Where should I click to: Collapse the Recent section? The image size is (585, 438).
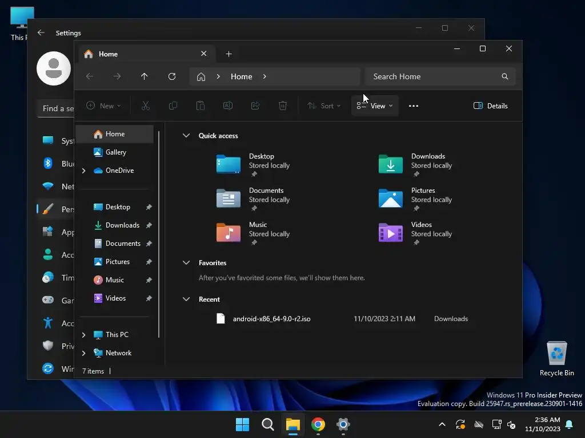coord(186,299)
